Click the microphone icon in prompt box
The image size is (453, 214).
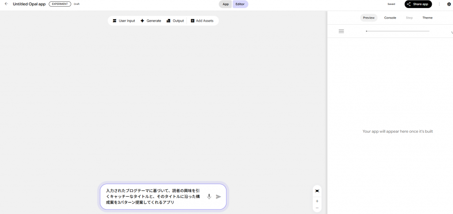(x=209, y=196)
